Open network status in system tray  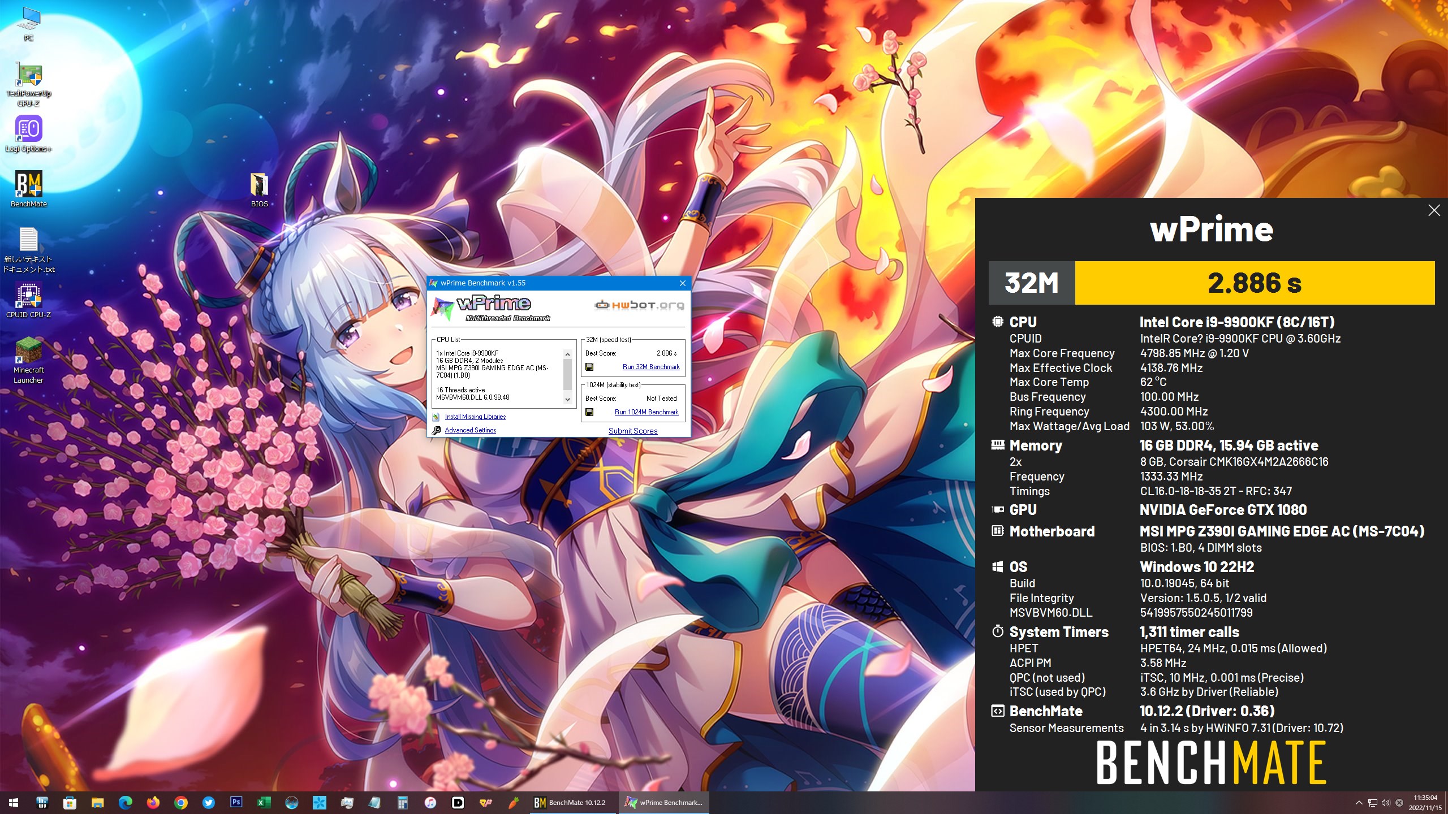point(1372,803)
